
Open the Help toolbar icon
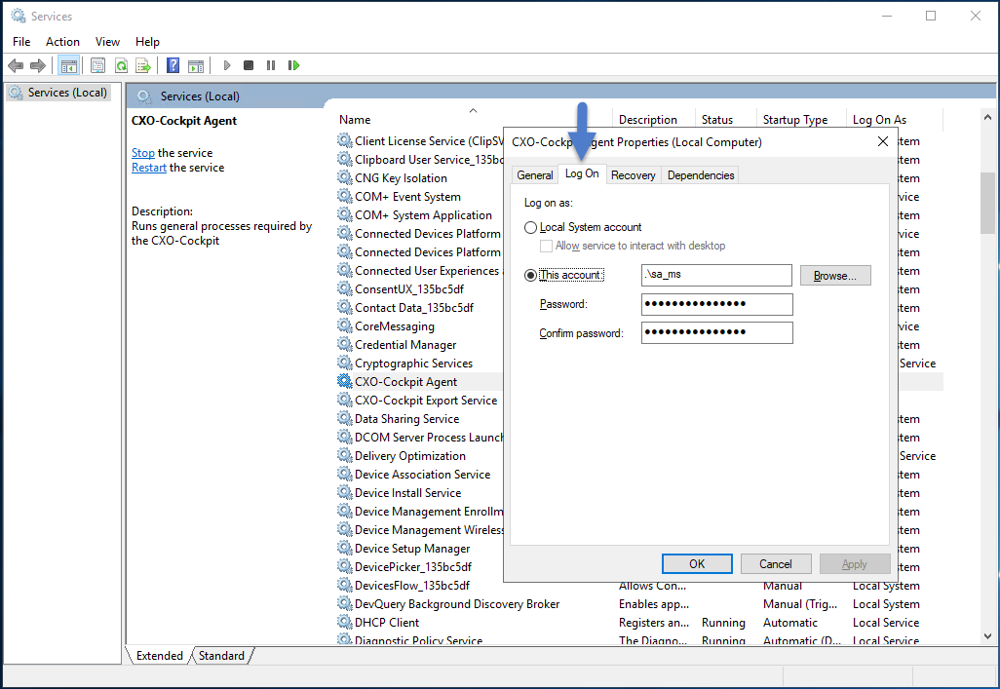click(173, 65)
